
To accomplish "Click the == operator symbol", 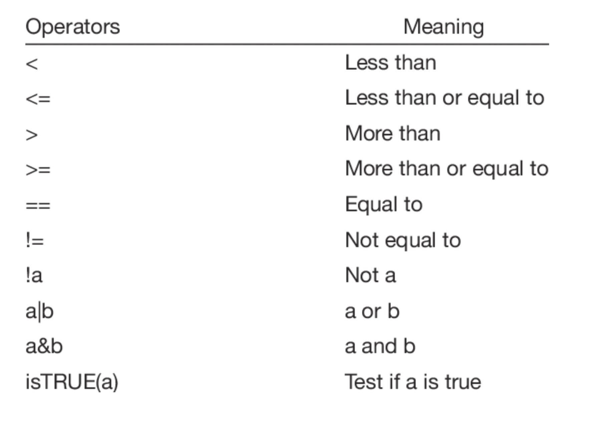I will pos(38,205).
